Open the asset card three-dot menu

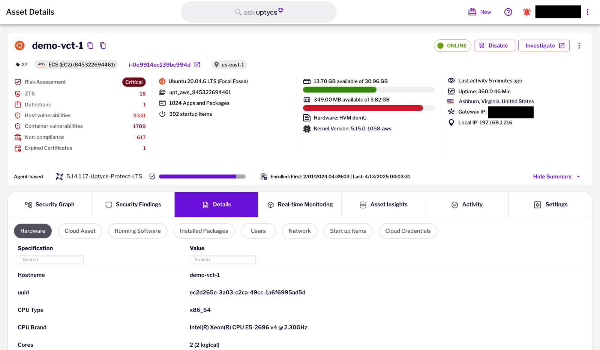coord(579,46)
